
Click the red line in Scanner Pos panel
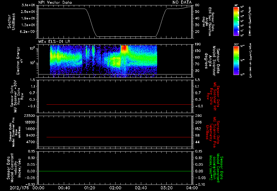[x=119, y=137]
